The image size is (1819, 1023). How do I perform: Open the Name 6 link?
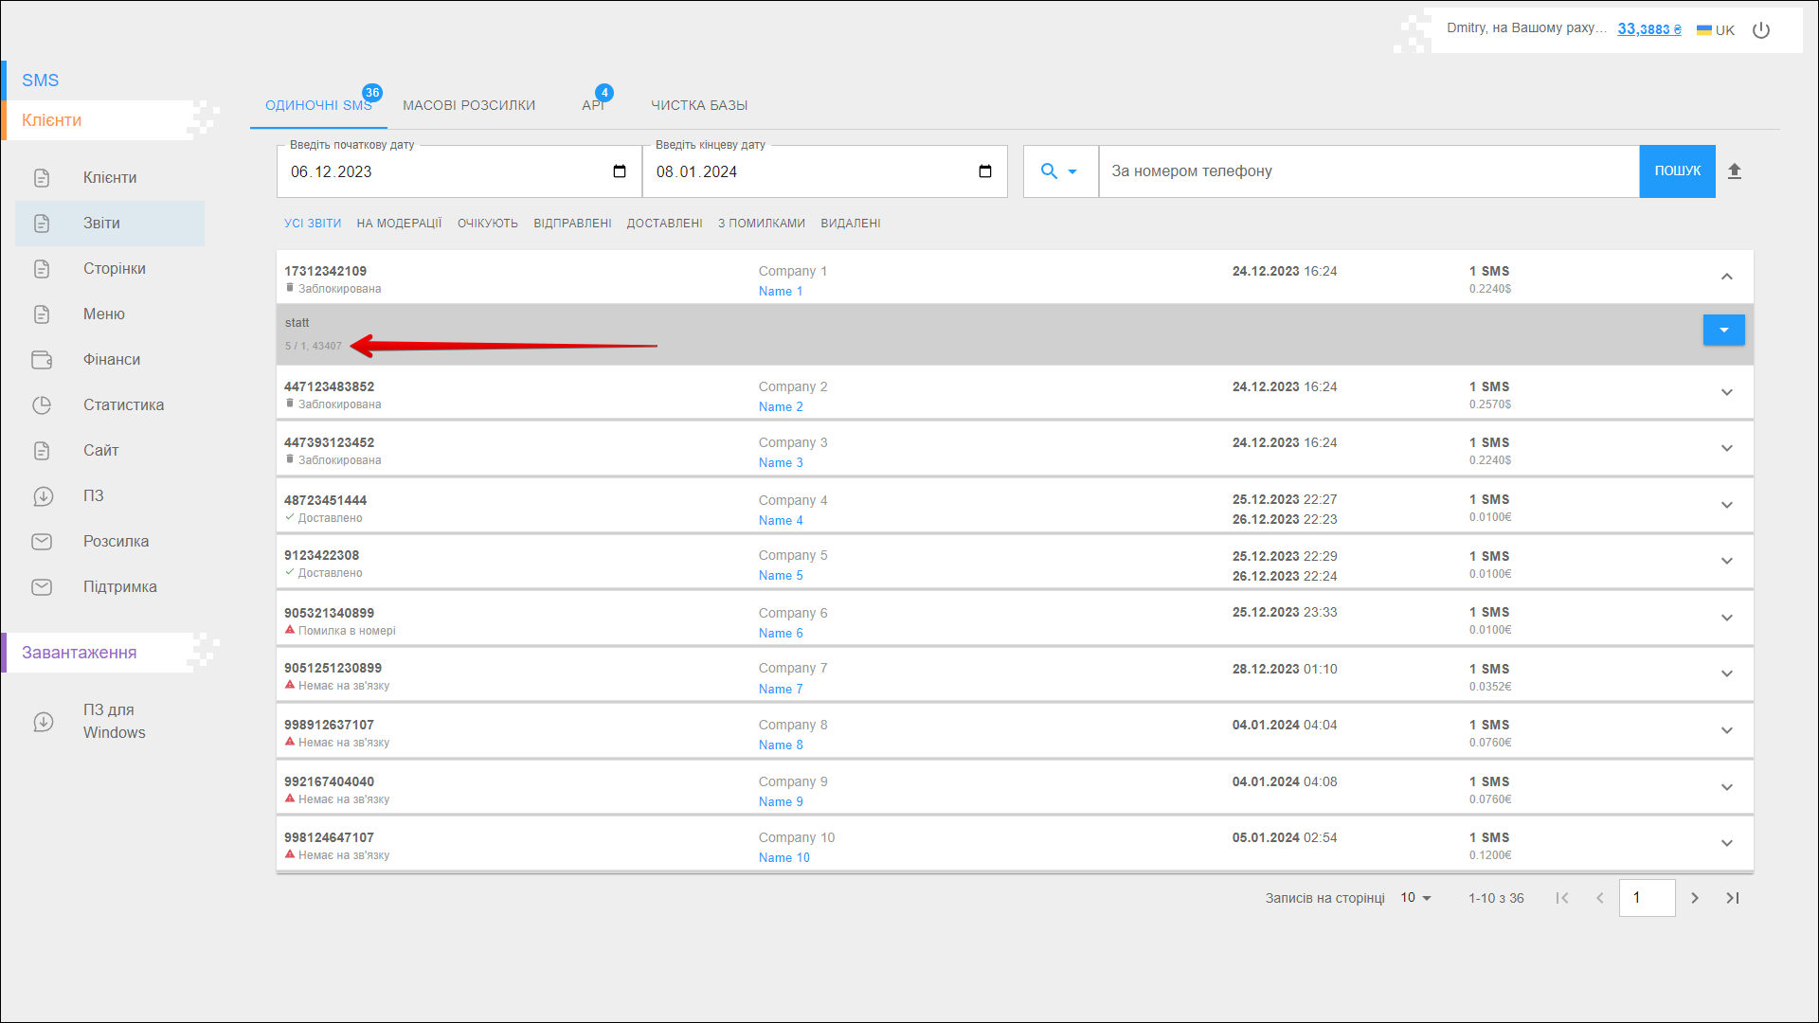click(x=781, y=634)
